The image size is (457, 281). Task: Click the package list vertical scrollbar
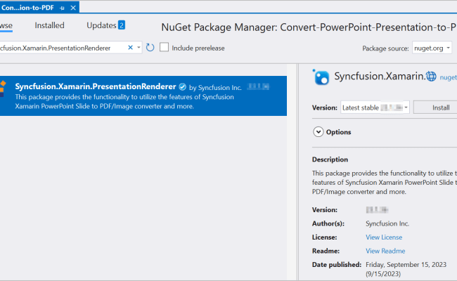click(292, 172)
